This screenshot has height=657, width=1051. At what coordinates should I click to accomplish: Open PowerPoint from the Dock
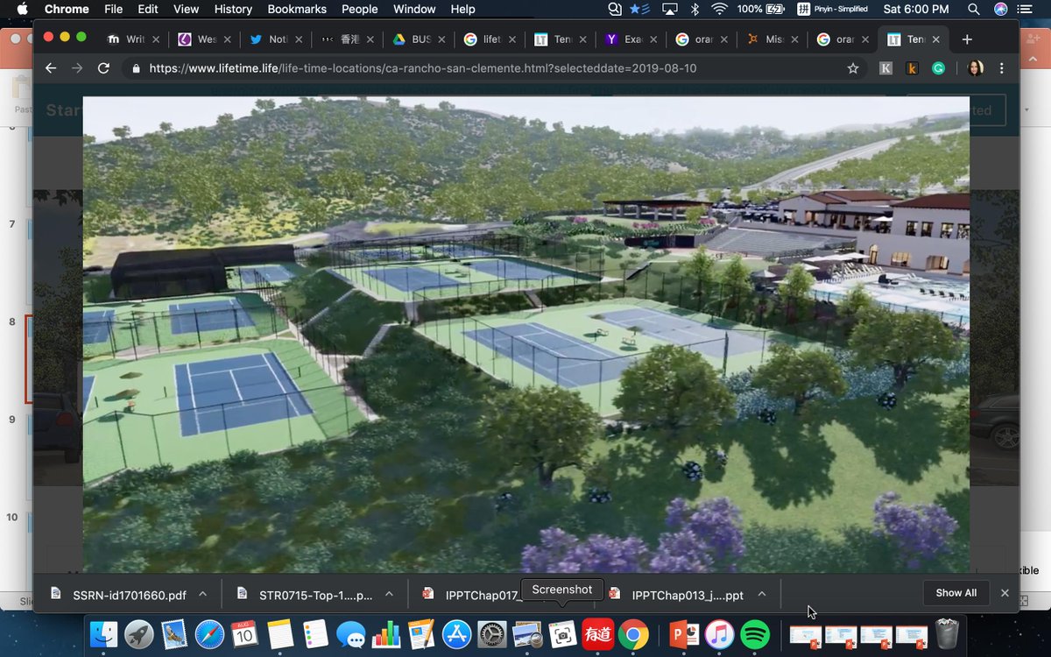(x=682, y=634)
